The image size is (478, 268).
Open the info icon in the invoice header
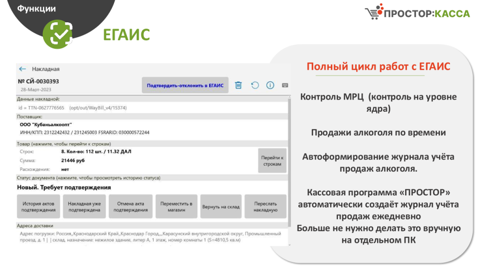[270, 86]
